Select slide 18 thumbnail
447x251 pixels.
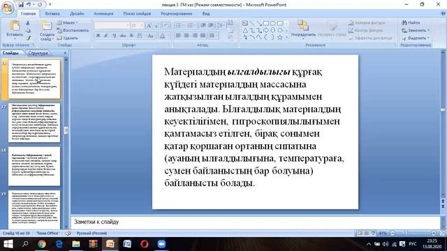pos(34,166)
